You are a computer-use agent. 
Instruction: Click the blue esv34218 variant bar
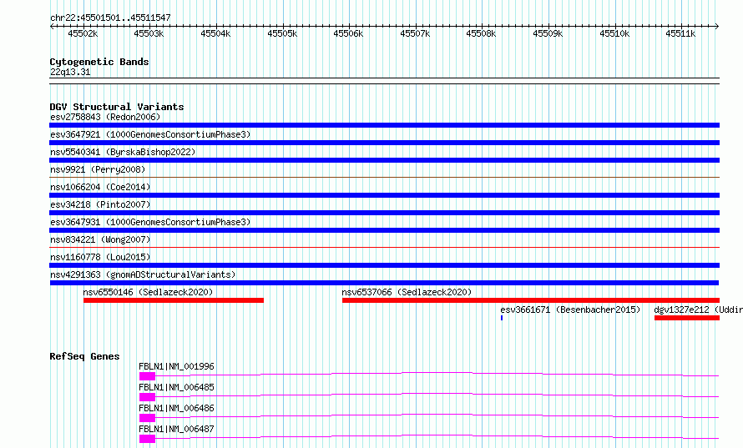pyautogui.click(x=384, y=213)
